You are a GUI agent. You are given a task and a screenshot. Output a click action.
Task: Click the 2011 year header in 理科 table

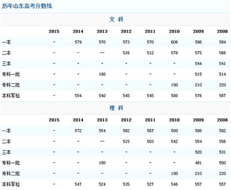pyautogui.click(x=150, y=120)
